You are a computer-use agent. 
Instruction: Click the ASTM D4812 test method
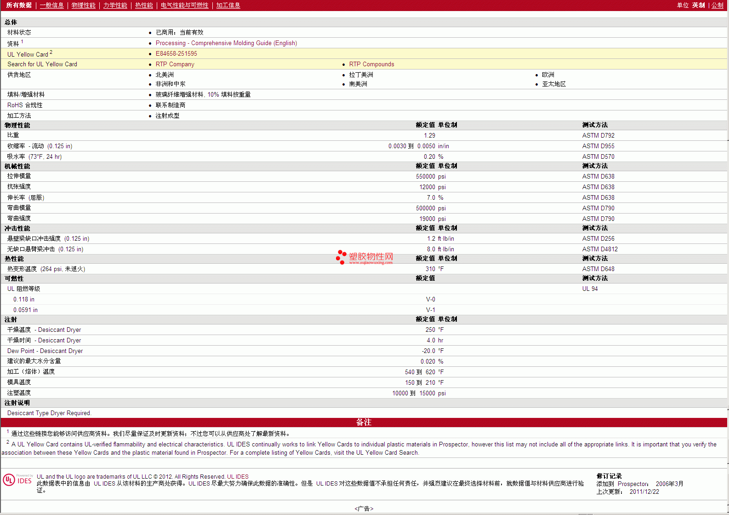(600, 249)
